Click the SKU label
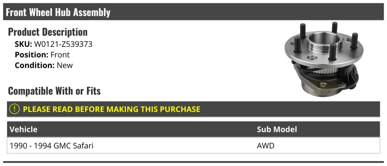387x166 pixels. [23, 44]
